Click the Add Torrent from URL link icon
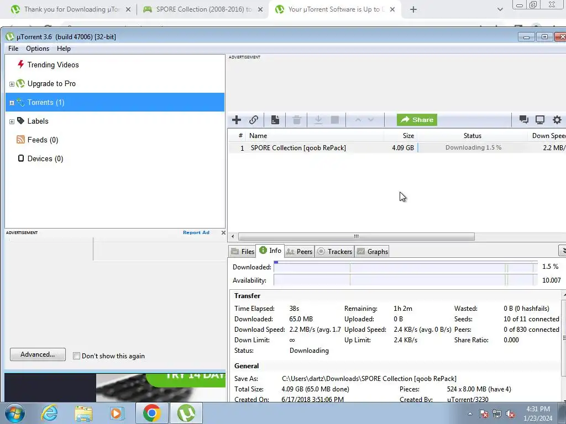This screenshot has width=566, height=424. [x=254, y=120]
